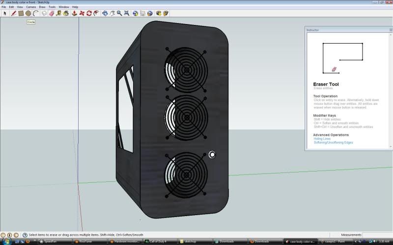This screenshot has width=393, height=245.
Task: Switch to RivaTuner in the taskbar
Action: [90, 242]
